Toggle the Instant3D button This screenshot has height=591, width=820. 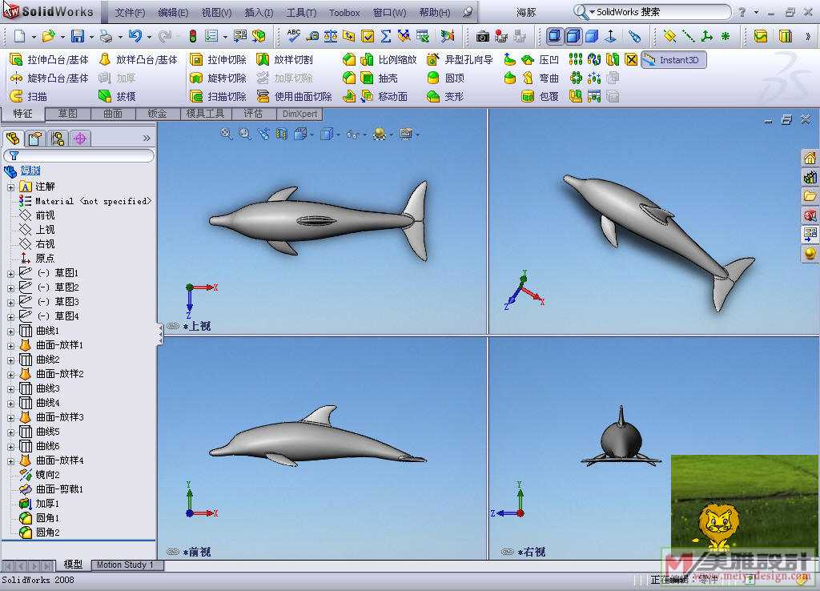click(x=673, y=59)
